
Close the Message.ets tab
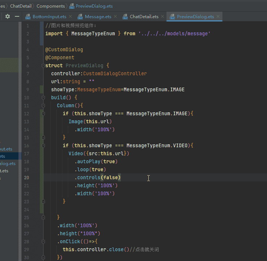click(x=115, y=17)
